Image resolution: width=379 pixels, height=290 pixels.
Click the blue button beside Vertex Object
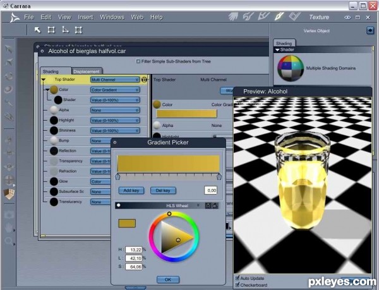pos(370,30)
